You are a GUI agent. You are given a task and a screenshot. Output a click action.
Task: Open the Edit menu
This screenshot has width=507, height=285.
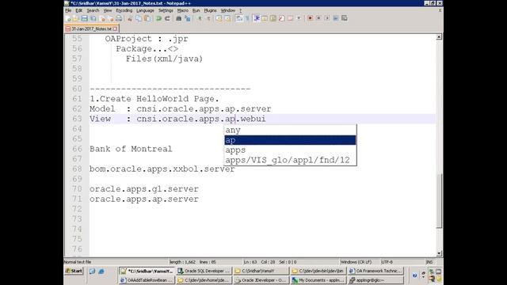(78, 10)
